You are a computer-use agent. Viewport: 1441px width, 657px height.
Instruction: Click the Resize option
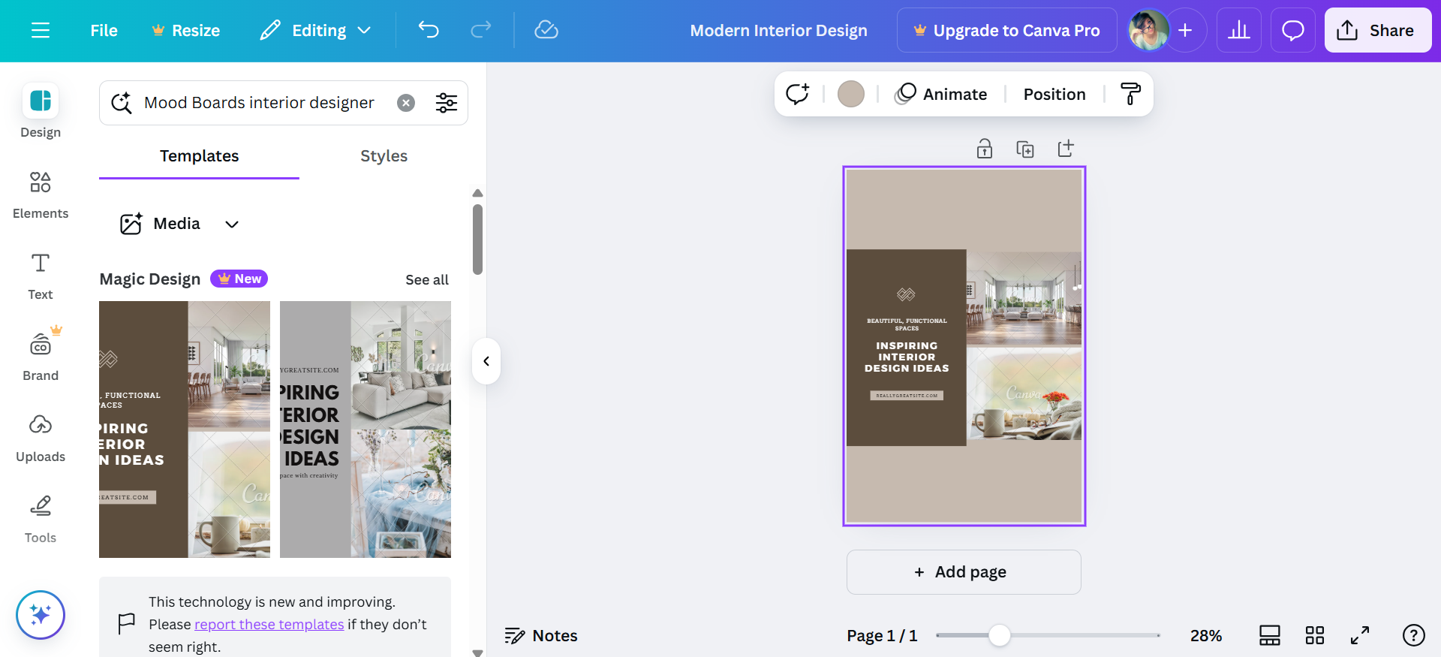[x=185, y=30]
